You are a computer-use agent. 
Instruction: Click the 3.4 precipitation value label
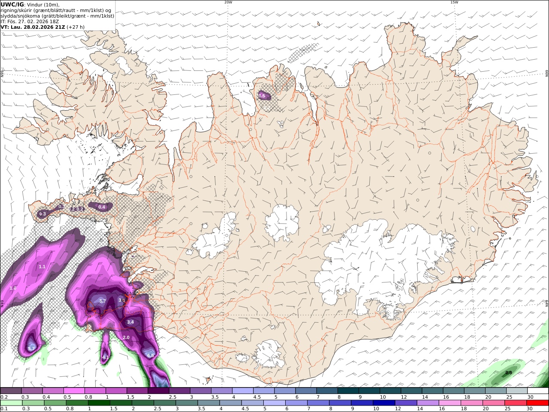(131, 322)
